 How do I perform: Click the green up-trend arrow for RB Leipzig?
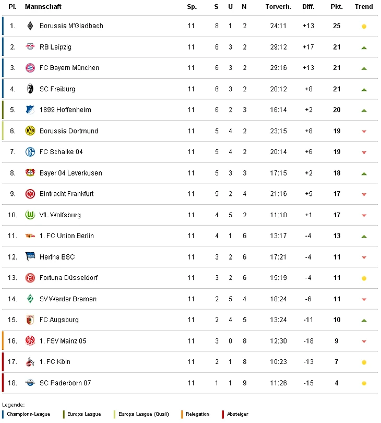pyautogui.click(x=364, y=48)
